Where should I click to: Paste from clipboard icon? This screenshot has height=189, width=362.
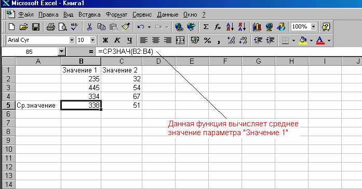(113, 27)
